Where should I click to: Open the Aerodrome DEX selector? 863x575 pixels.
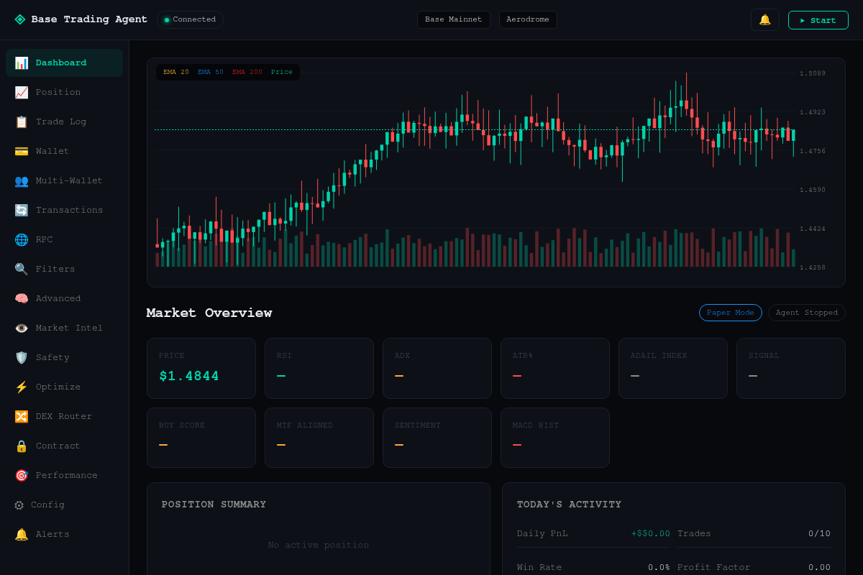528,19
